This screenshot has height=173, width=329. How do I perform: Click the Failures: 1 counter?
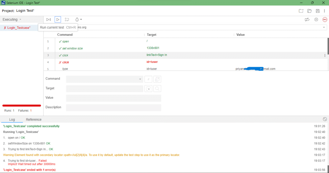pos(25,110)
